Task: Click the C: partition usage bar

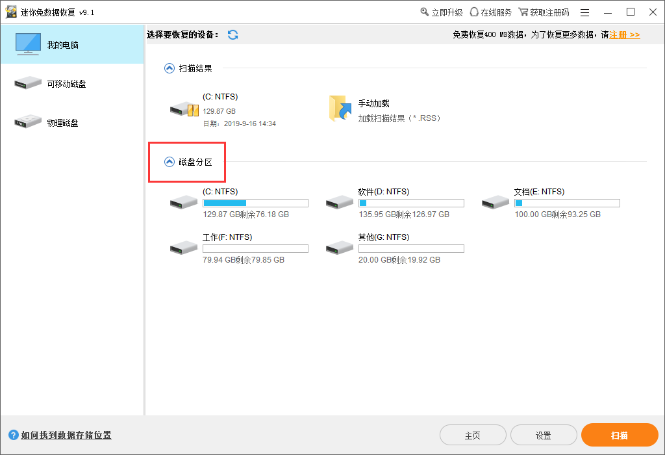Action: point(255,203)
